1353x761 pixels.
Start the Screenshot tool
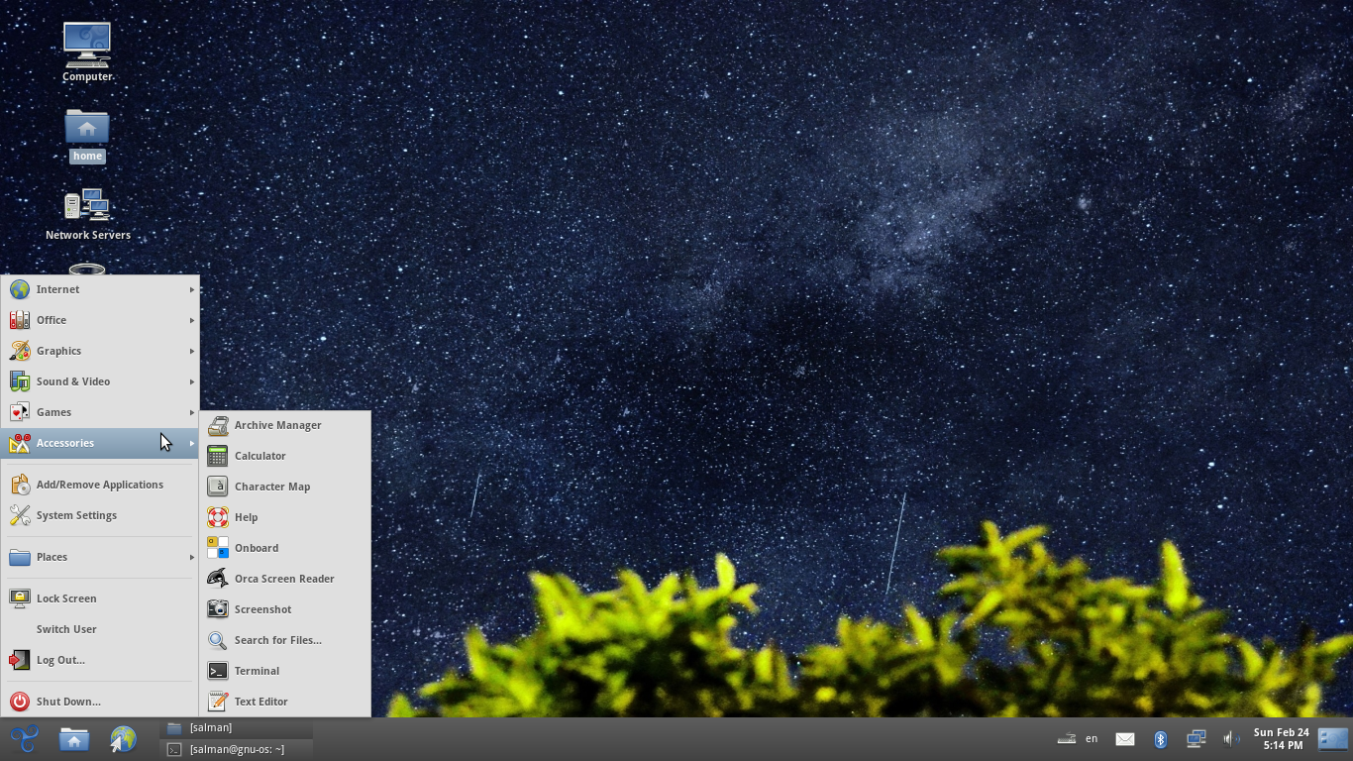coord(262,609)
